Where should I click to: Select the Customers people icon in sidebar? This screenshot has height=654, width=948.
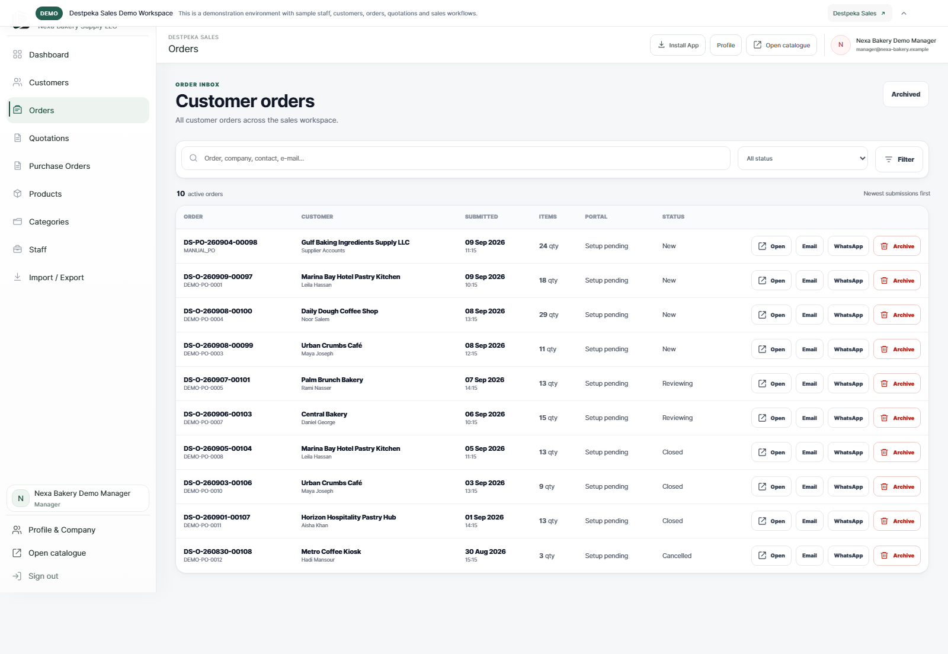17,82
